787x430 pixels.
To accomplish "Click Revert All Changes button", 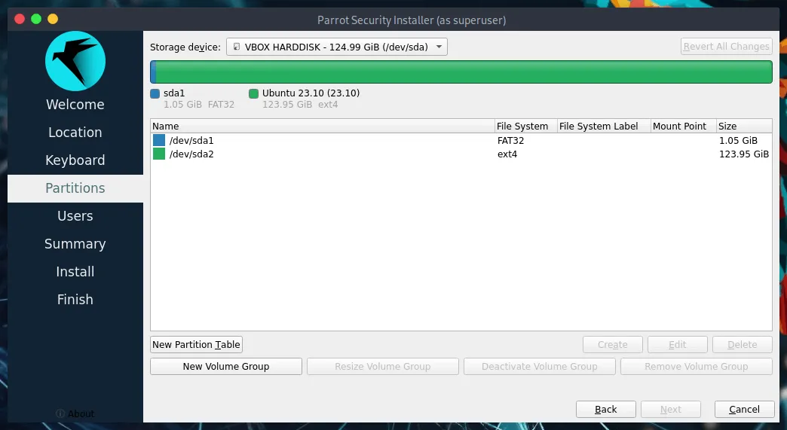I will pyautogui.click(x=726, y=46).
